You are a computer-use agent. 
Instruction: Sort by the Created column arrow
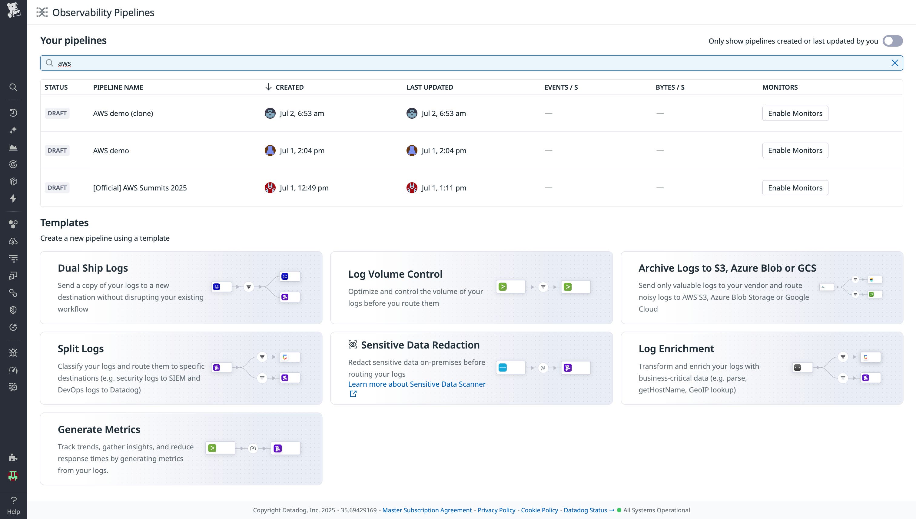pos(268,87)
